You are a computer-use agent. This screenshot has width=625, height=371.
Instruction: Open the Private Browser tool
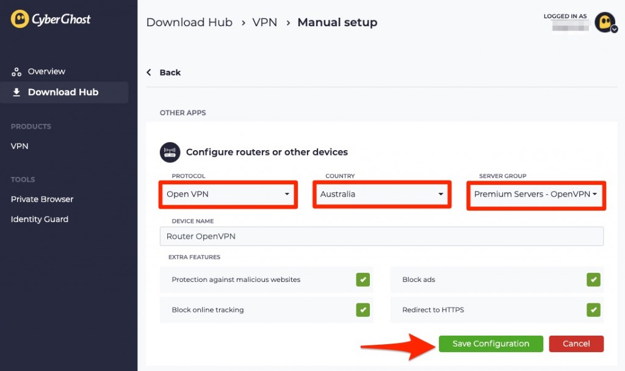click(42, 200)
